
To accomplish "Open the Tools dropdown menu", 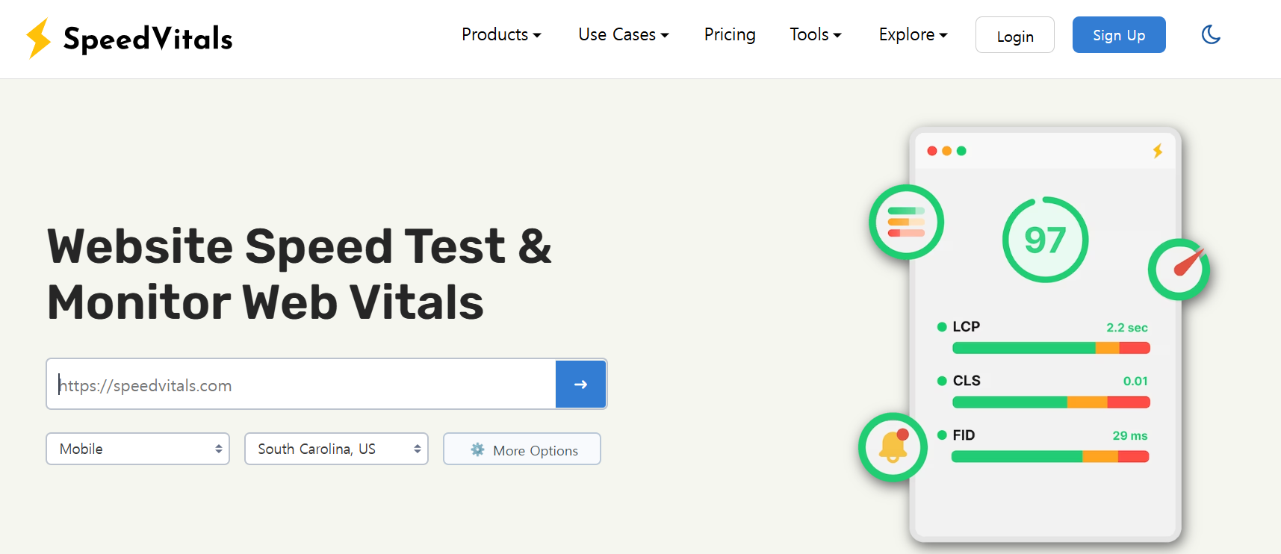I will pyautogui.click(x=815, y=35).
